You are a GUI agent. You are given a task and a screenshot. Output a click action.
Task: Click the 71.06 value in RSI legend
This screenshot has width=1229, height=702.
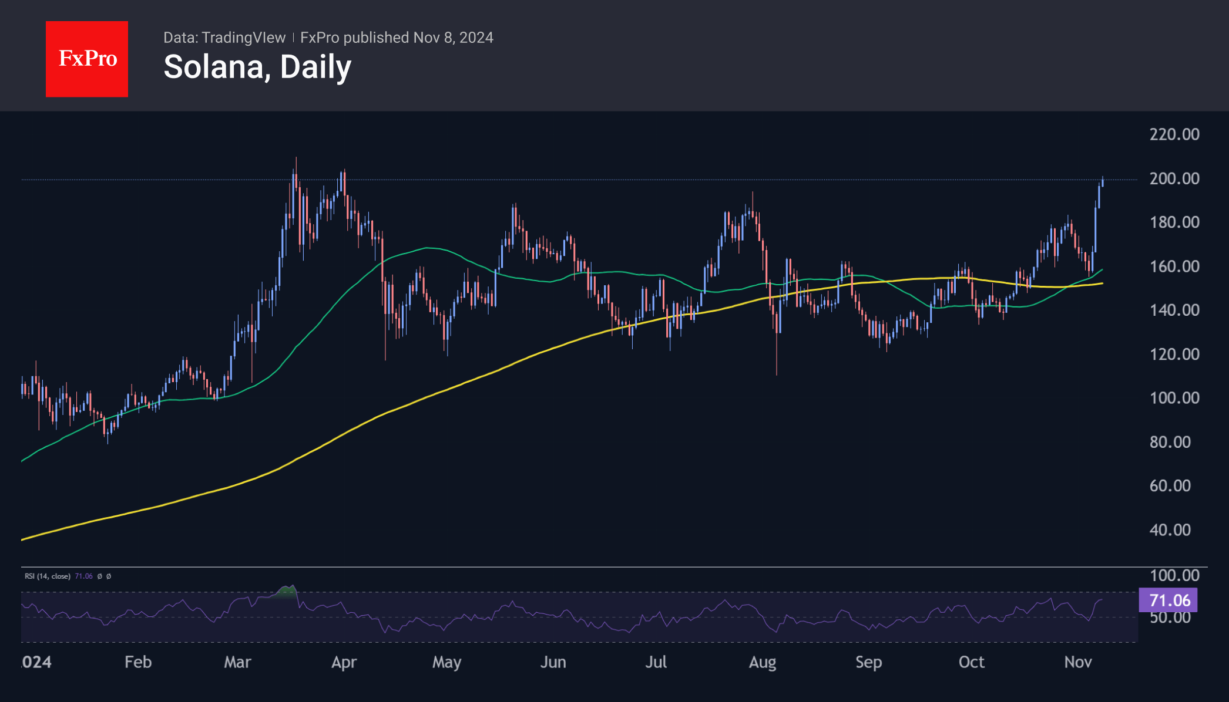pos(83,576)
